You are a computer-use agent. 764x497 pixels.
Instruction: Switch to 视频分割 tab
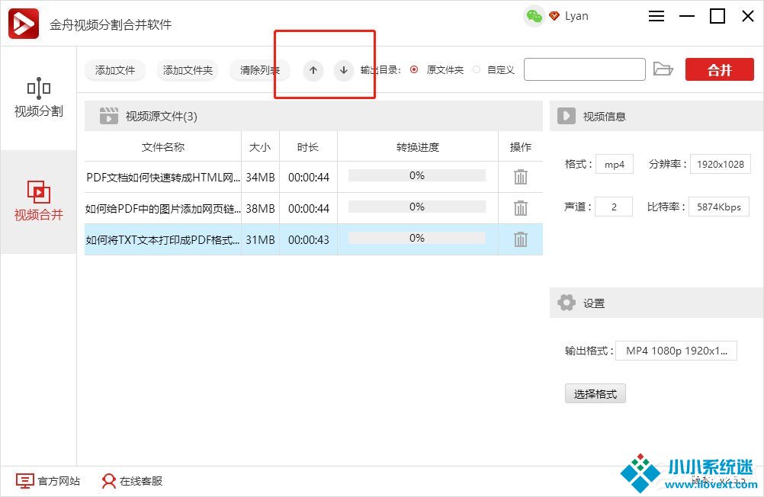[x=38, y=98]
